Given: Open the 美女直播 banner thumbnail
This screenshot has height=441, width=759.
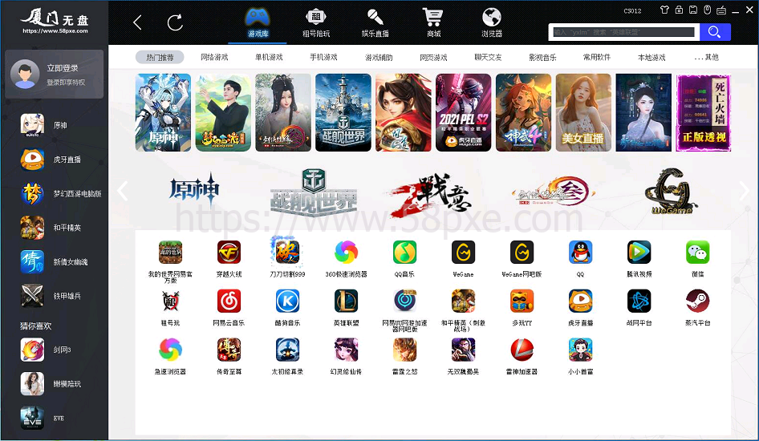Looking at the screenshot, I should click(583, 113).
